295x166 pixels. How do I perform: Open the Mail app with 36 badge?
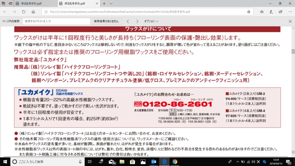(x=112, y=162)
